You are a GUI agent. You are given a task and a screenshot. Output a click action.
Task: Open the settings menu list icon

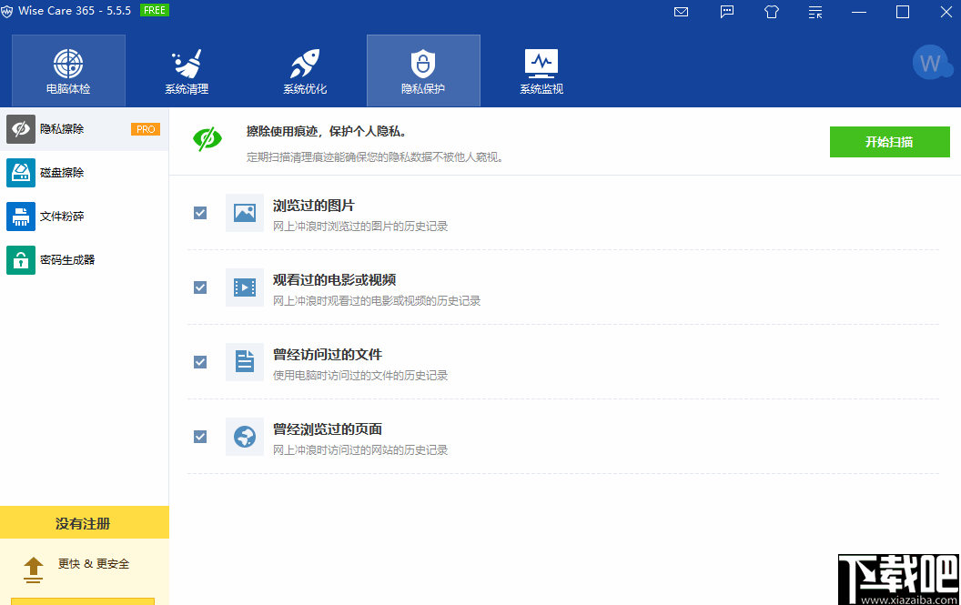[x=815, y=12]
